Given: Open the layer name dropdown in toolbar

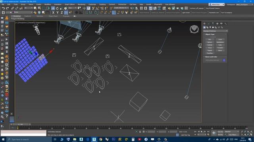Looking at the screenshot, I should [19, 12].
